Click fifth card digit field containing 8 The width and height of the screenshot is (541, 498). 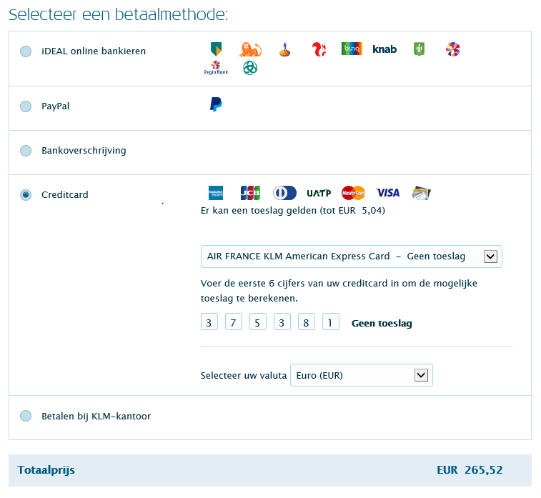pos(307,322)
